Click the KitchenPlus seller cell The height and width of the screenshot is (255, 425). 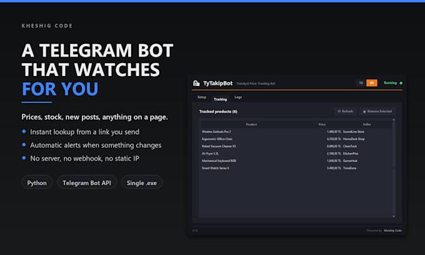(351, 153)
